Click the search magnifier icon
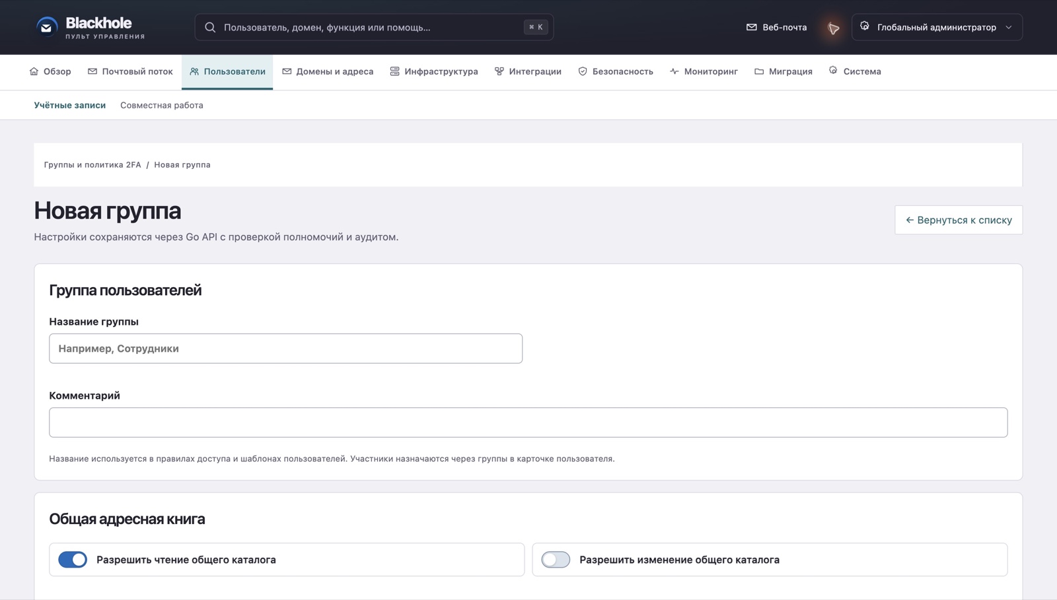The height and width of the screenshot is (600, 1057). click(x=210, y=27)
